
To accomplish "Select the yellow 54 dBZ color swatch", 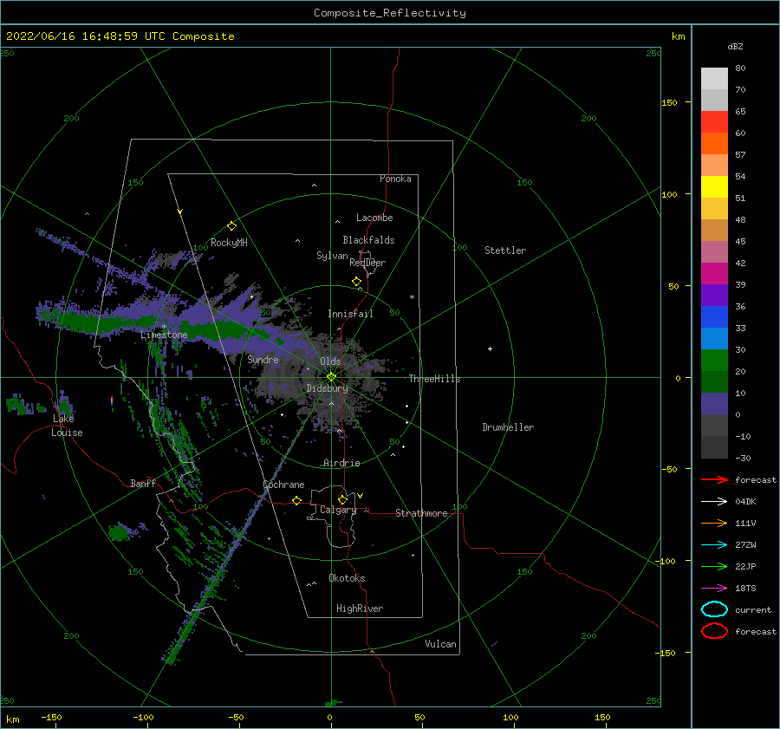I will click(714, 187).
